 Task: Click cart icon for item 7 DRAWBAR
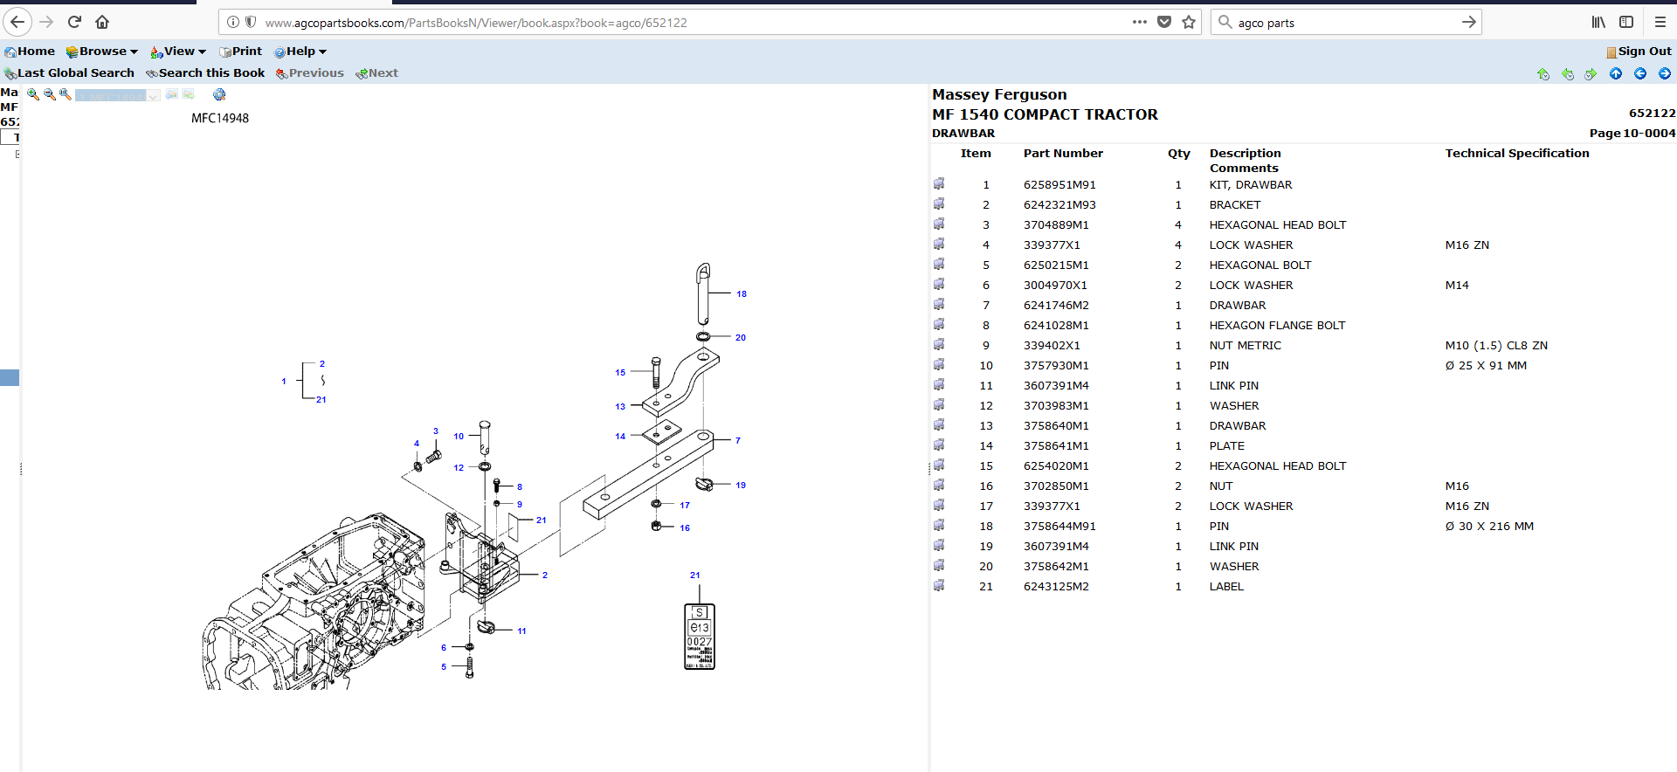click(939, 305)
